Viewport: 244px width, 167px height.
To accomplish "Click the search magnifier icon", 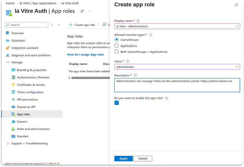I will click(x=8, y=25).
